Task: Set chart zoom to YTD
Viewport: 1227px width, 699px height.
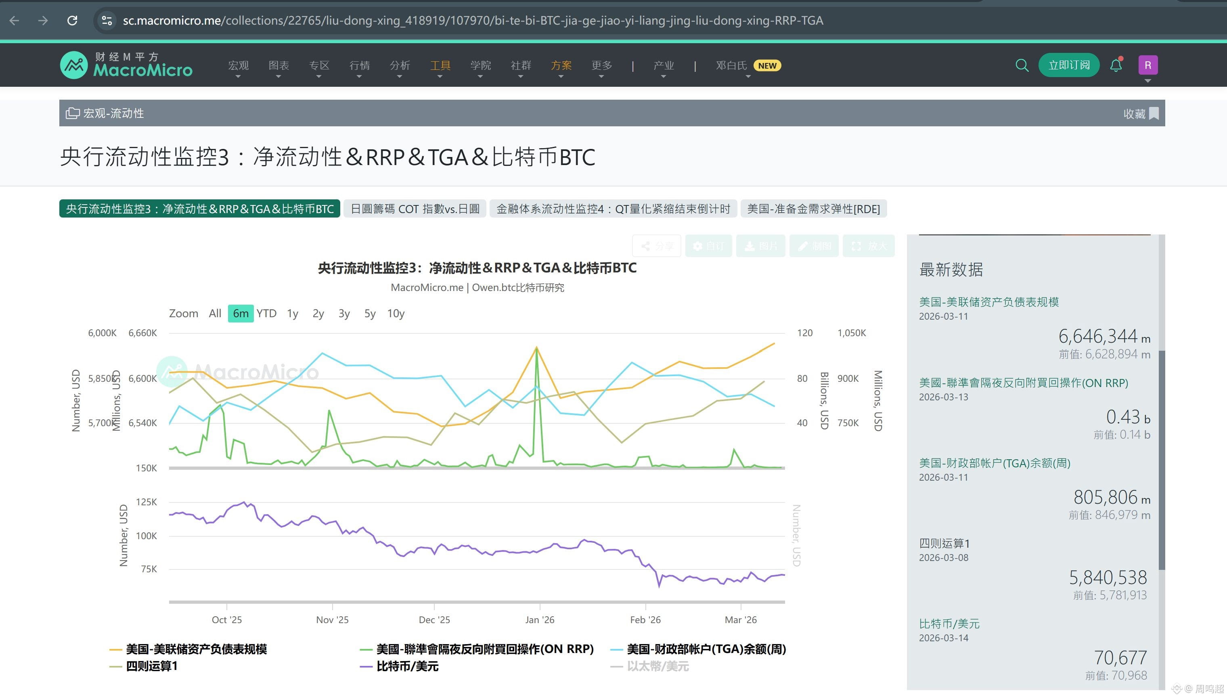Action: 266,314
